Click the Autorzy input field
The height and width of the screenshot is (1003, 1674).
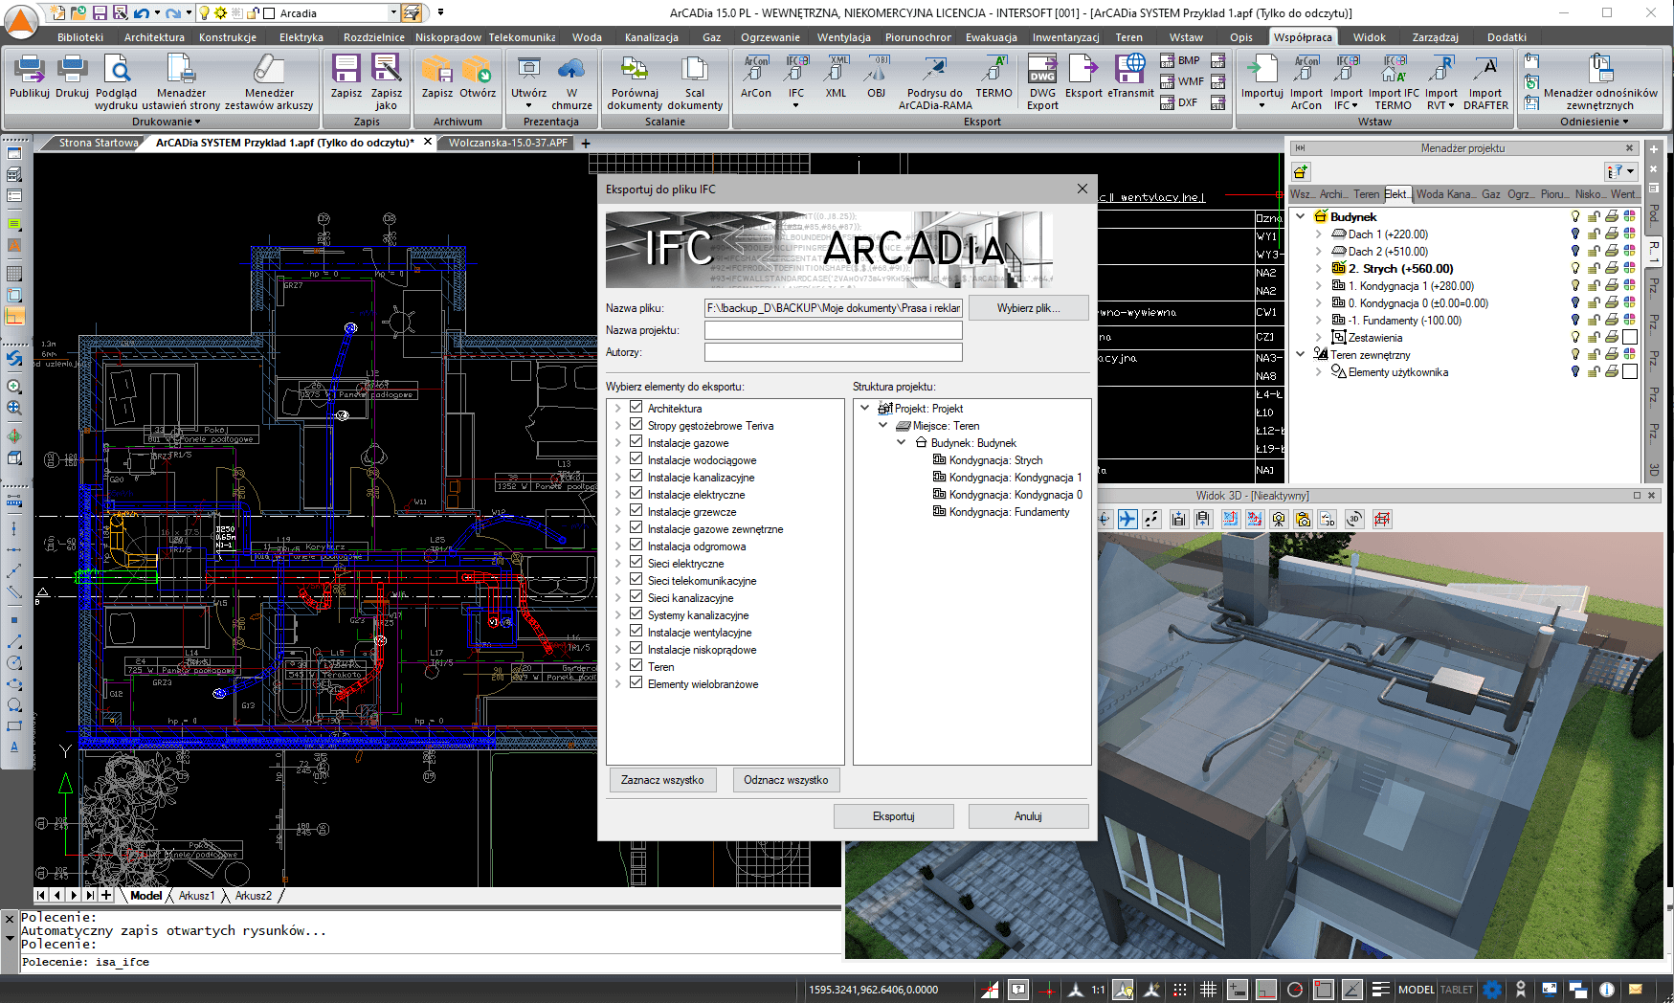pyautogui.click(x=833, y=352)
